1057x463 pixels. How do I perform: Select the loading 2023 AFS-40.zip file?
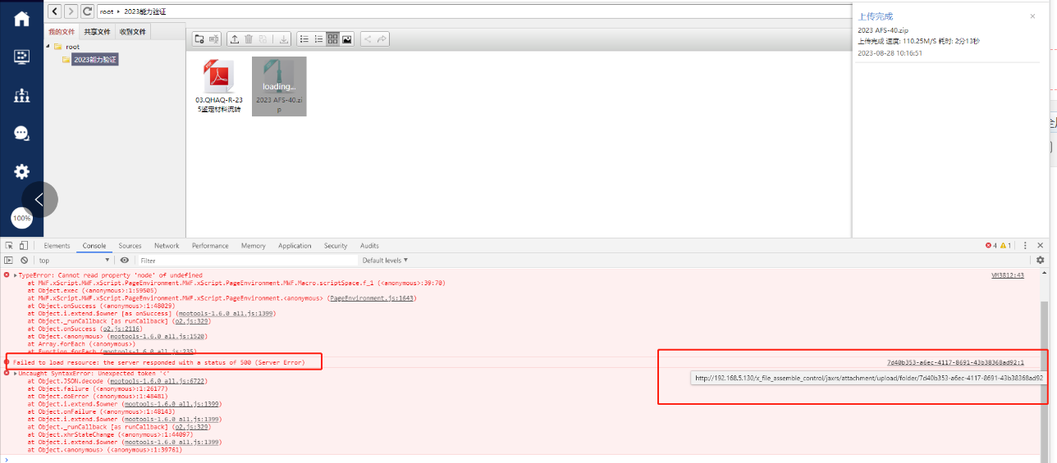pyautogui.click(x=279, y=86)
